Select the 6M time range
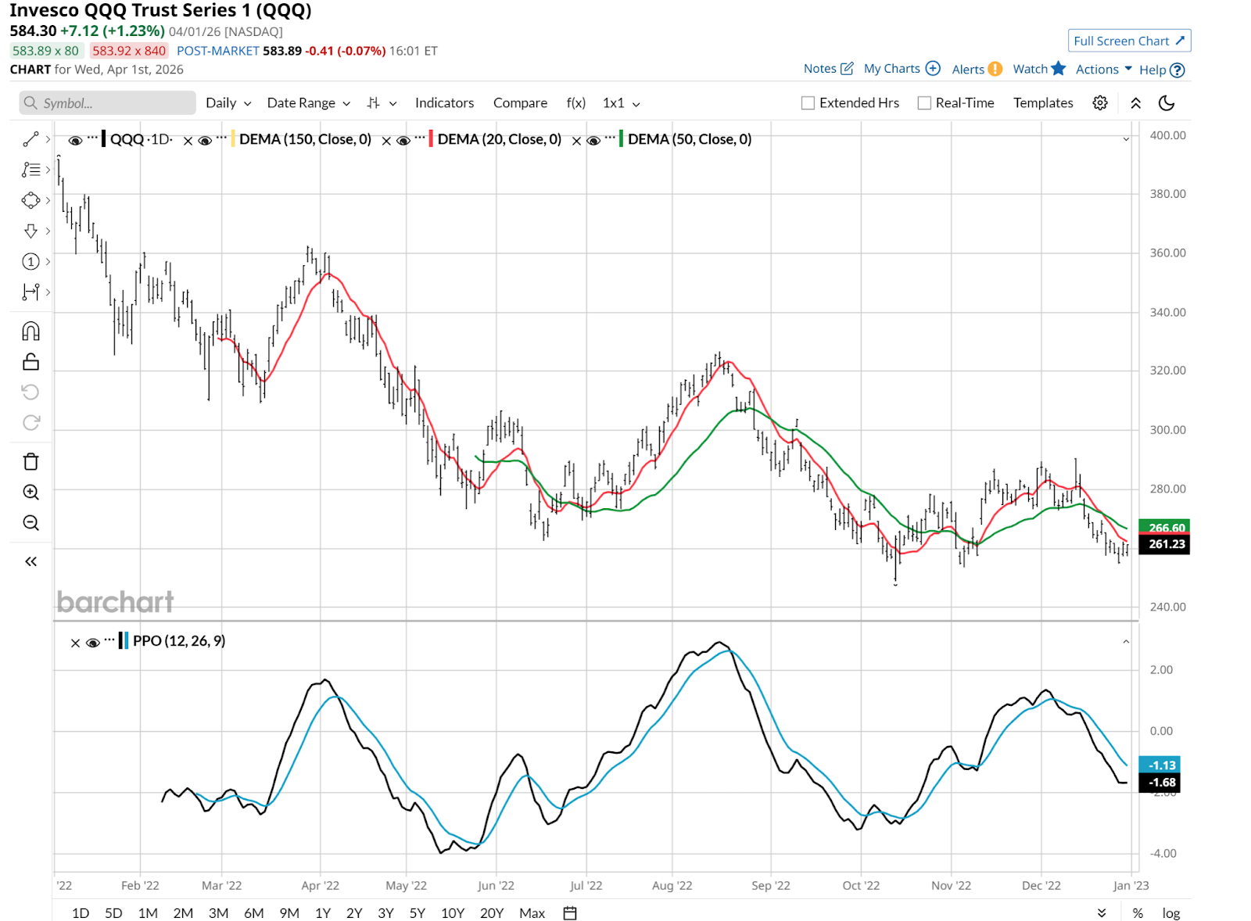 click(x=254, y=913)
